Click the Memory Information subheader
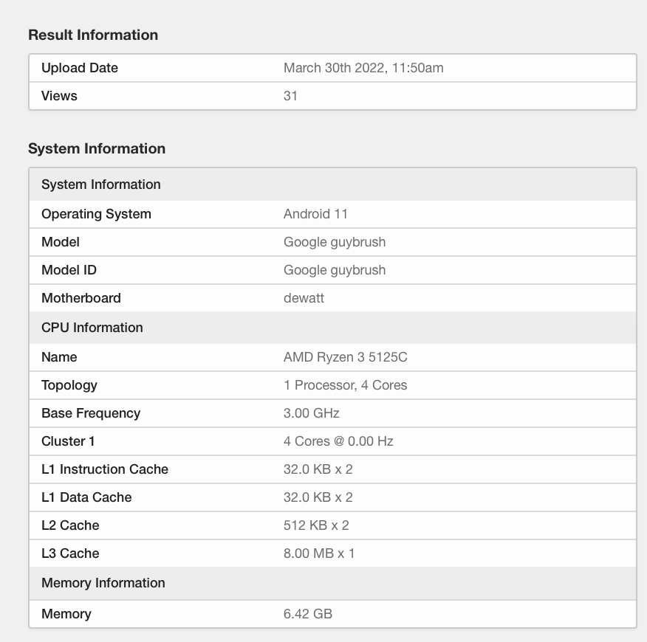Image resolution: width=647 pixels, height=642 pixels. point(103,583)
